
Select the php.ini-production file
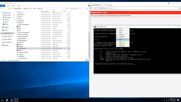23,35
